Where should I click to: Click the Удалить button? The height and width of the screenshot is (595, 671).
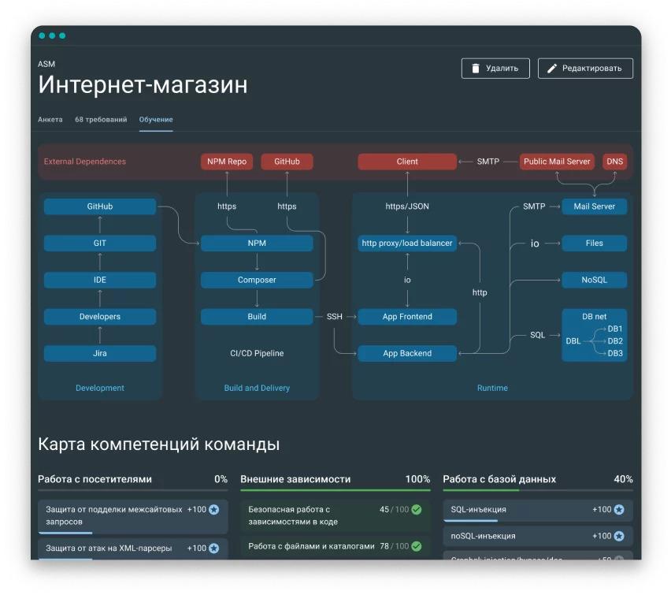click(495, 68)
